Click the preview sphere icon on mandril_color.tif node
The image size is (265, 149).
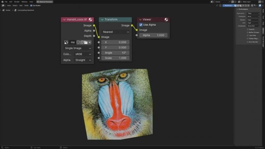pos(90,20)
